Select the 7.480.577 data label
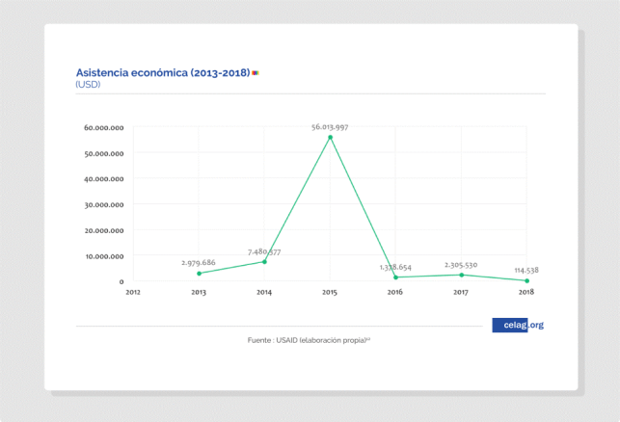Screen dimensions: 620x422 coord(264,251)
